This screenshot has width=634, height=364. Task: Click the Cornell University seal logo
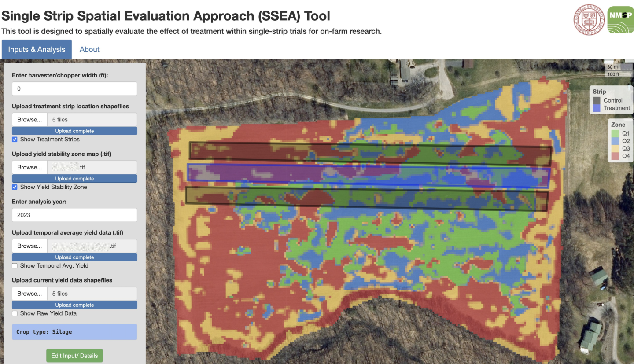click(589, 20)
